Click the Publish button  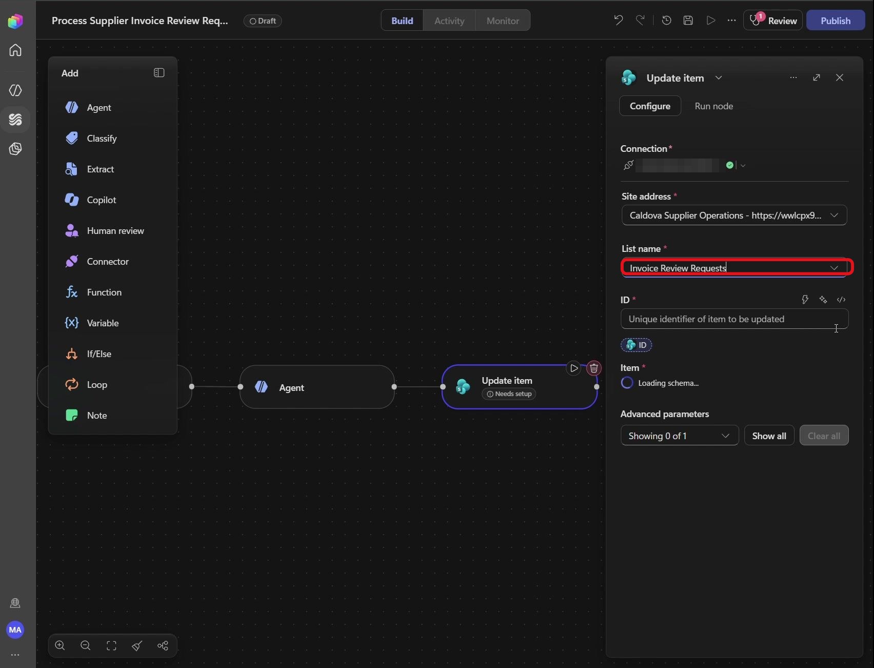click(x=836, y=21)
